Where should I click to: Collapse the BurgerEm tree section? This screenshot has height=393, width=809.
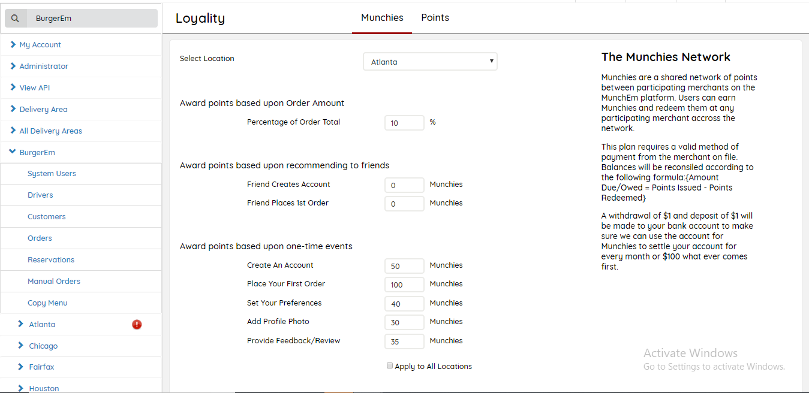[x=13, y=153]
